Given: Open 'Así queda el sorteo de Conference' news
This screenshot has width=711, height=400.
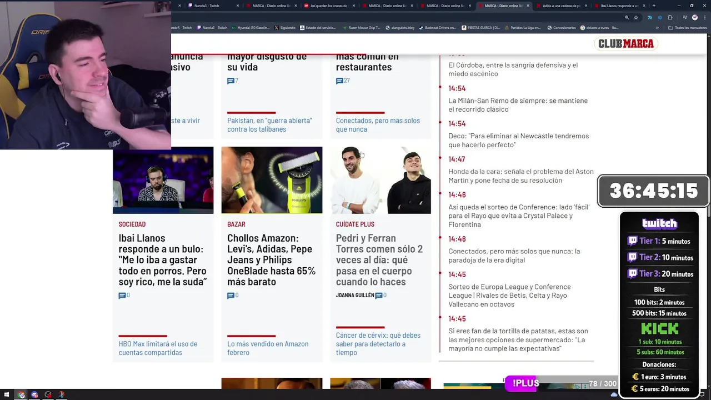Looking at the screenshot, I should point(519,216).
